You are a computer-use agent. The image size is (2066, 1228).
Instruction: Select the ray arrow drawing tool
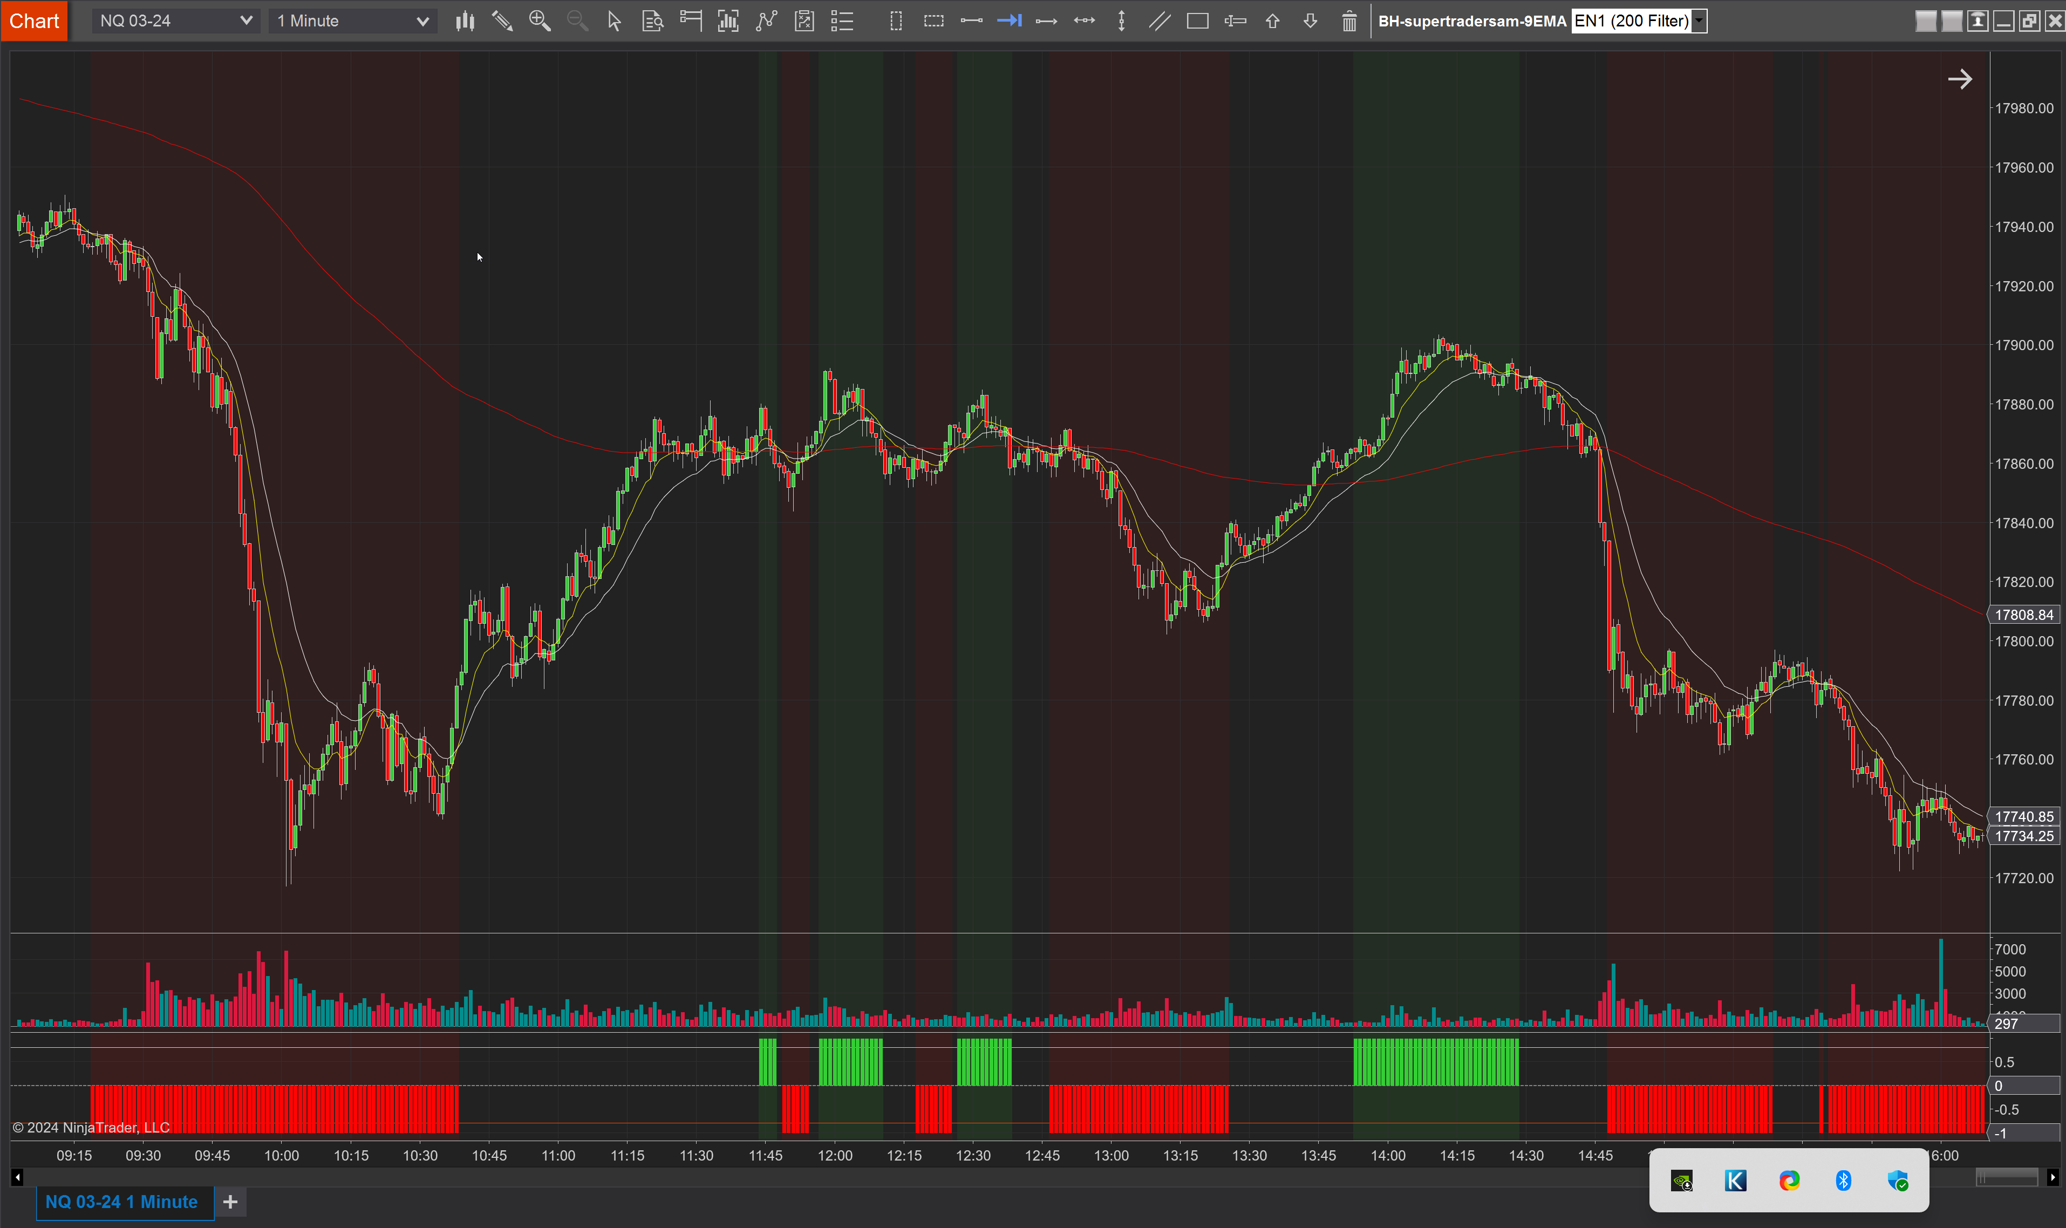[1047, 21]
